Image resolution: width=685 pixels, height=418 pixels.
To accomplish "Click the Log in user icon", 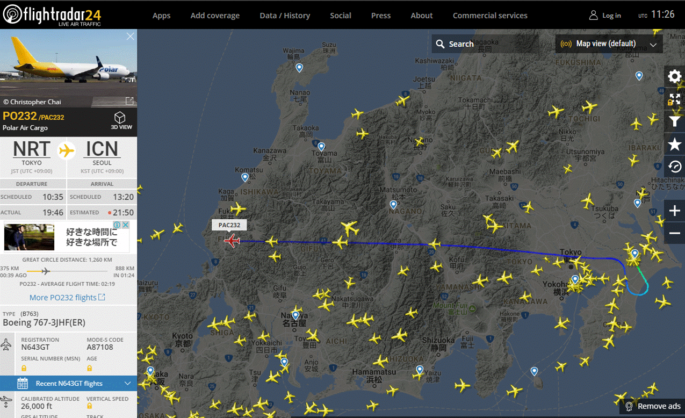I will [x=593, y=15].
